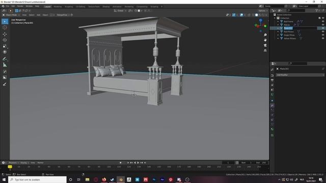Open the Edit menu

(x=13, y=7)
